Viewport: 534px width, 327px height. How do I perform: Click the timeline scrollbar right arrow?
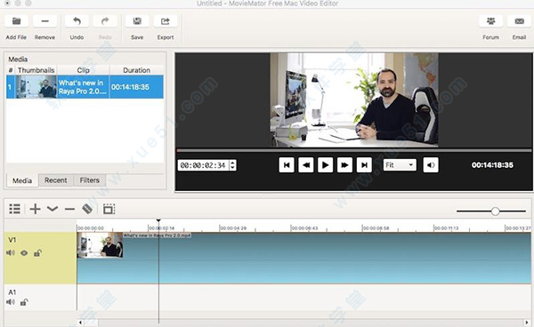(527, 323)
